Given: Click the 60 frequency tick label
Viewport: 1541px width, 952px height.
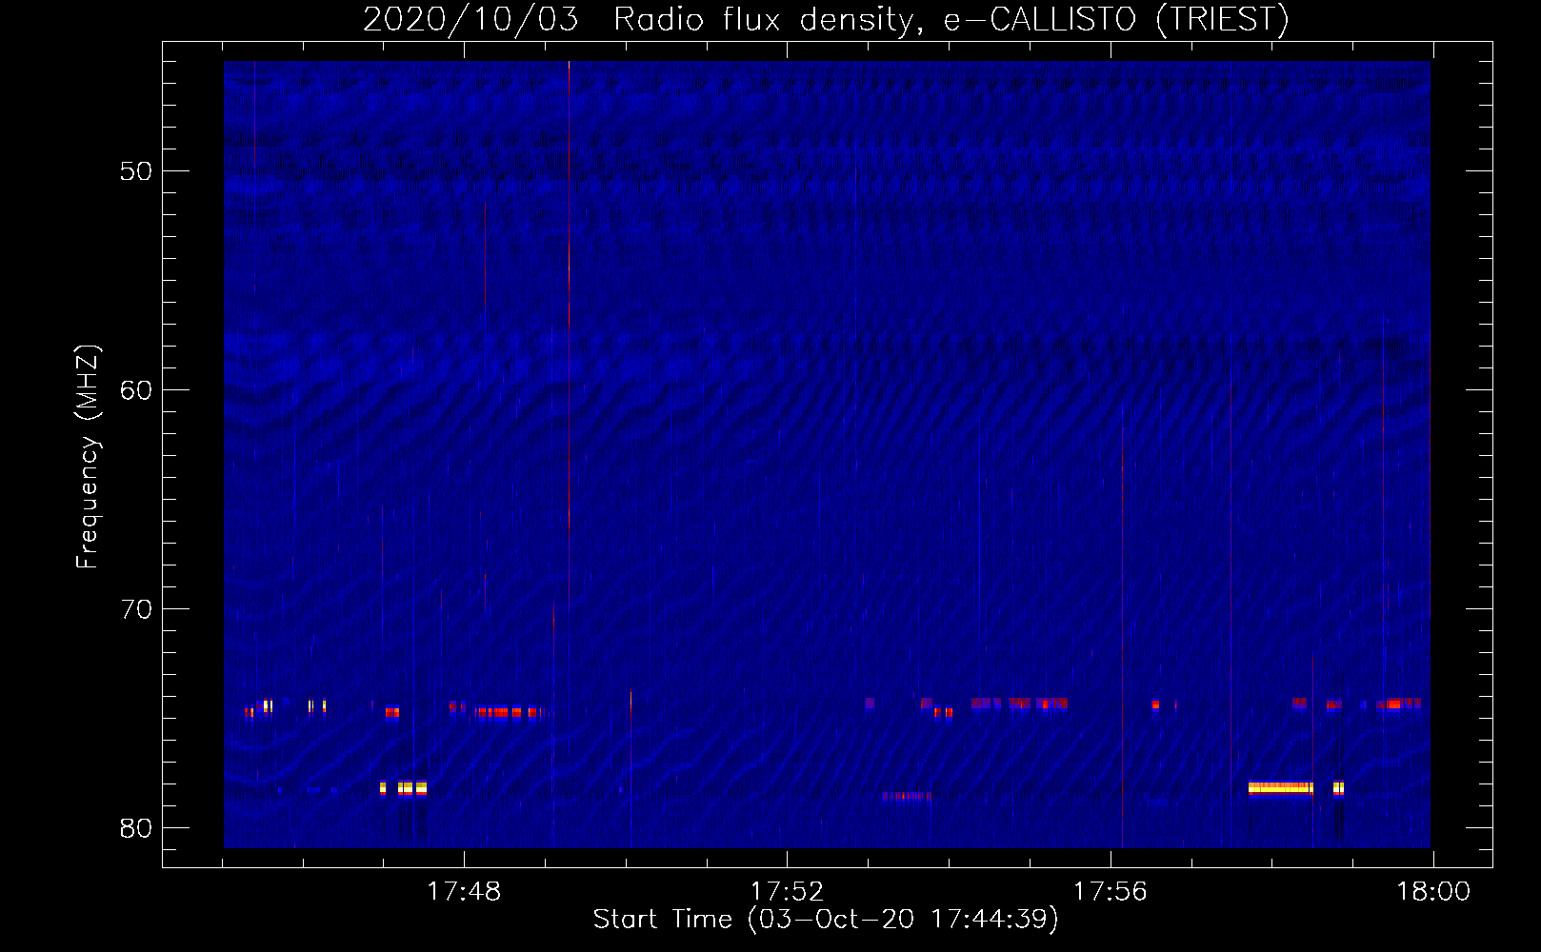Looking at the screenshot, I should (x=136, y=390).
